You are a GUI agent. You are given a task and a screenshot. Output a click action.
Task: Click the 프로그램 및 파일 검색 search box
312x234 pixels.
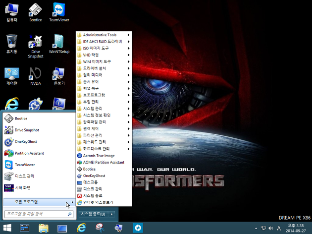(x=39, y=214)
